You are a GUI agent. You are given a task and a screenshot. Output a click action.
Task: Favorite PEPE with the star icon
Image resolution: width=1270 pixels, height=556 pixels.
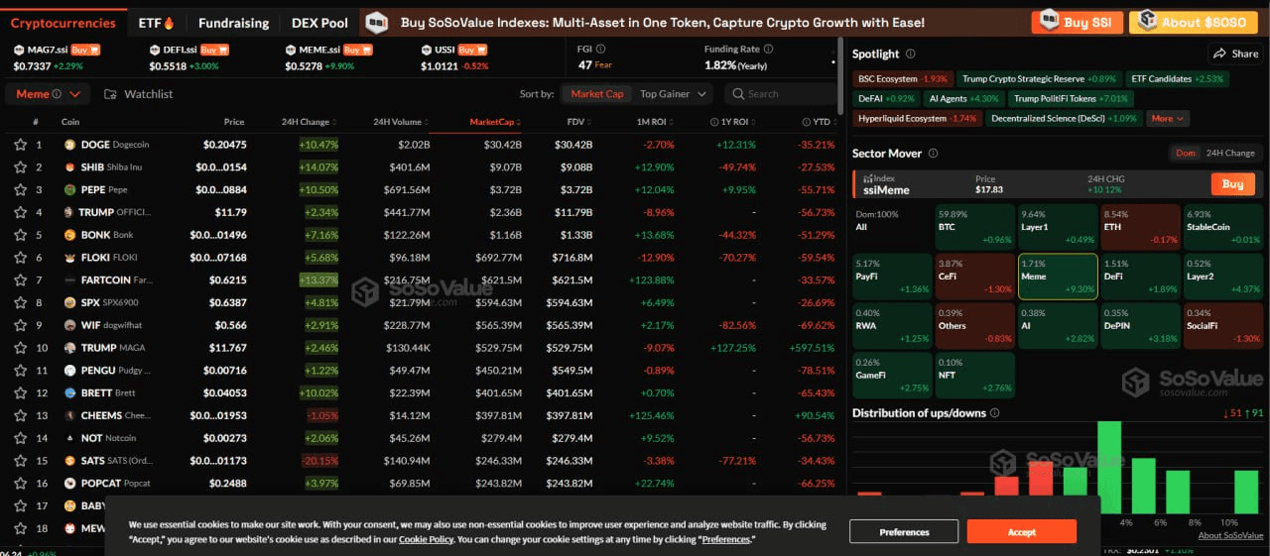(20, 189)
